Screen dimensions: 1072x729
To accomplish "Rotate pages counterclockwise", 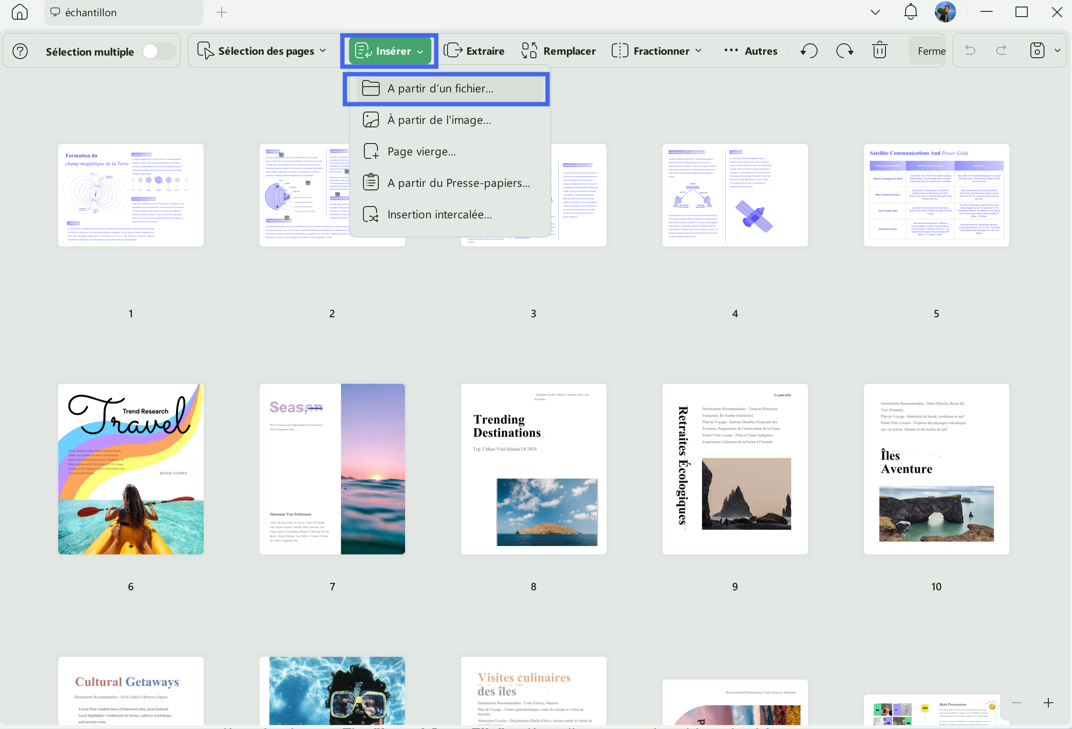I will click(809, 51).
